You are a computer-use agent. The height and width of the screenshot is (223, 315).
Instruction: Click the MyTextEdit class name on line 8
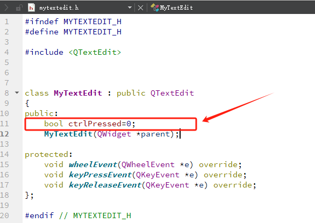tap(78, 93)
